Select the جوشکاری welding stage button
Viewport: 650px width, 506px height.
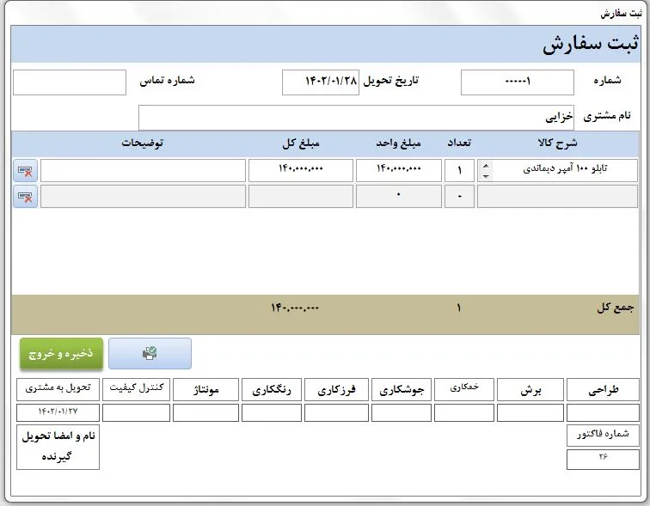(401, 390)
